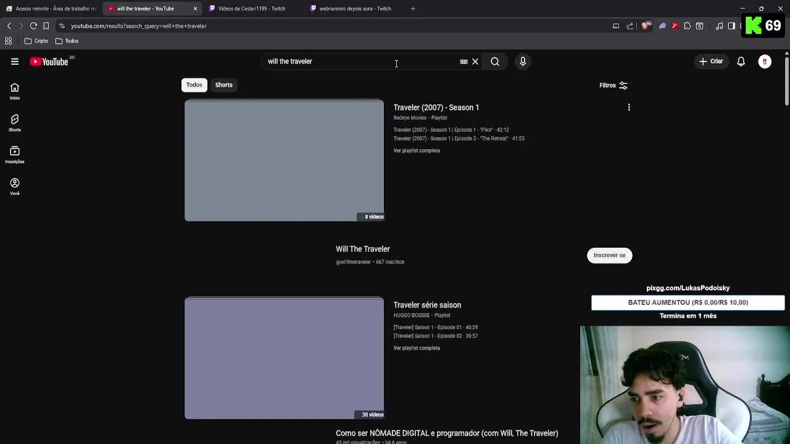
Task: Close the will the traveler YouTube tab
Action: coord(195,9)
